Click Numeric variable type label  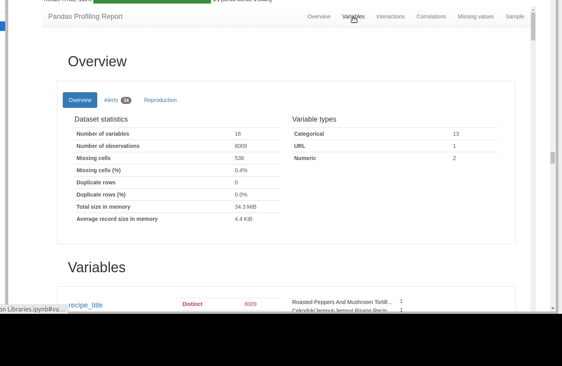pos(305,158)
